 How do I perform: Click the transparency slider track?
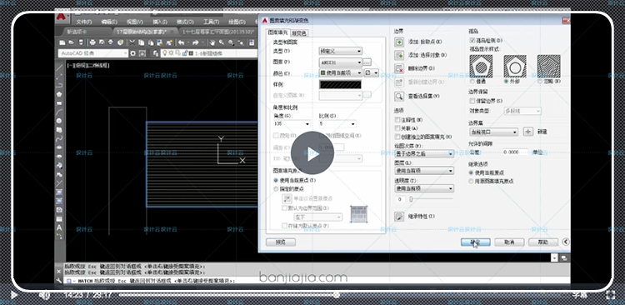432,198
